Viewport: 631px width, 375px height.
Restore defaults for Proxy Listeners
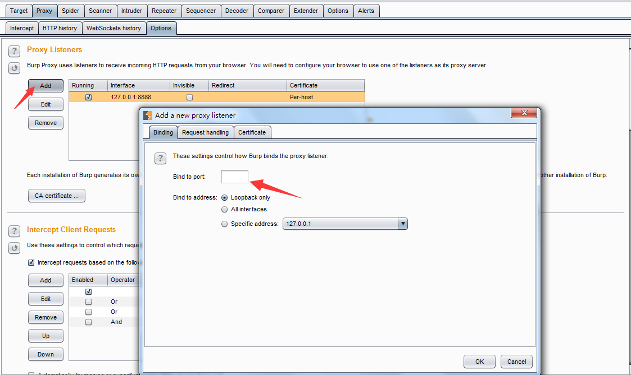(x=14, y=68)
